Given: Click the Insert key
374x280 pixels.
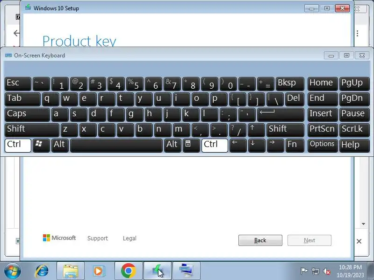Looking at the screenshot, I should pos(323,115).
